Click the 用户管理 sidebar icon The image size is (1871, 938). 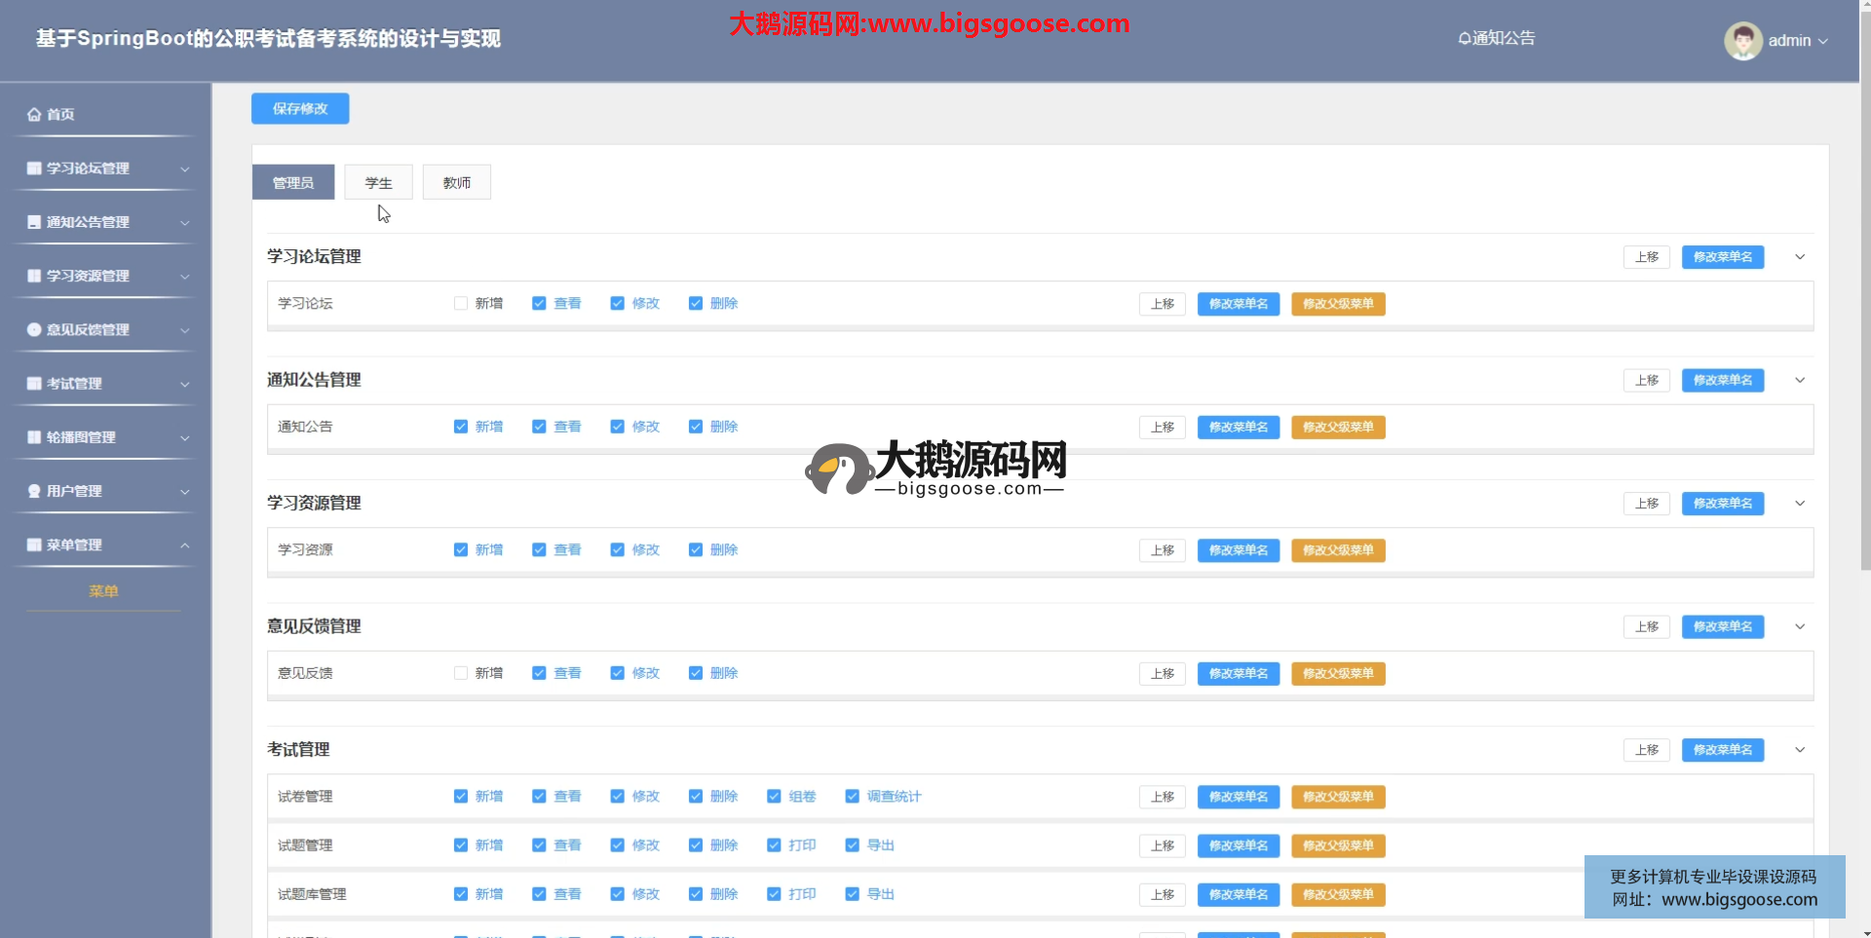[x=34, y=492]
